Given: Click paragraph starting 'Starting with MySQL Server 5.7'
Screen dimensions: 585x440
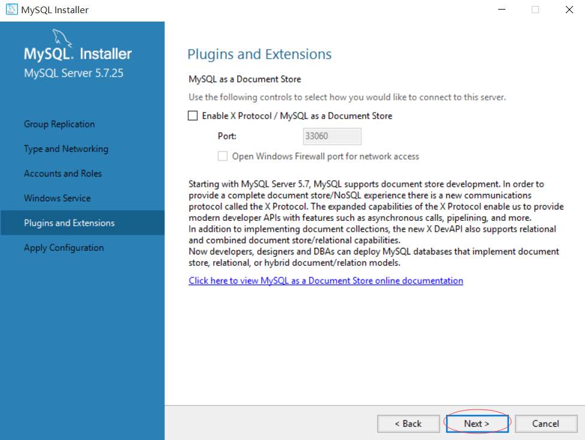Looking at the screenshot, I should [376, 201].
